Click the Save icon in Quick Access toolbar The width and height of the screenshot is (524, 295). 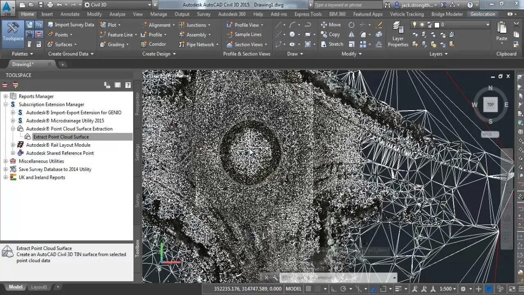[40, 5]
